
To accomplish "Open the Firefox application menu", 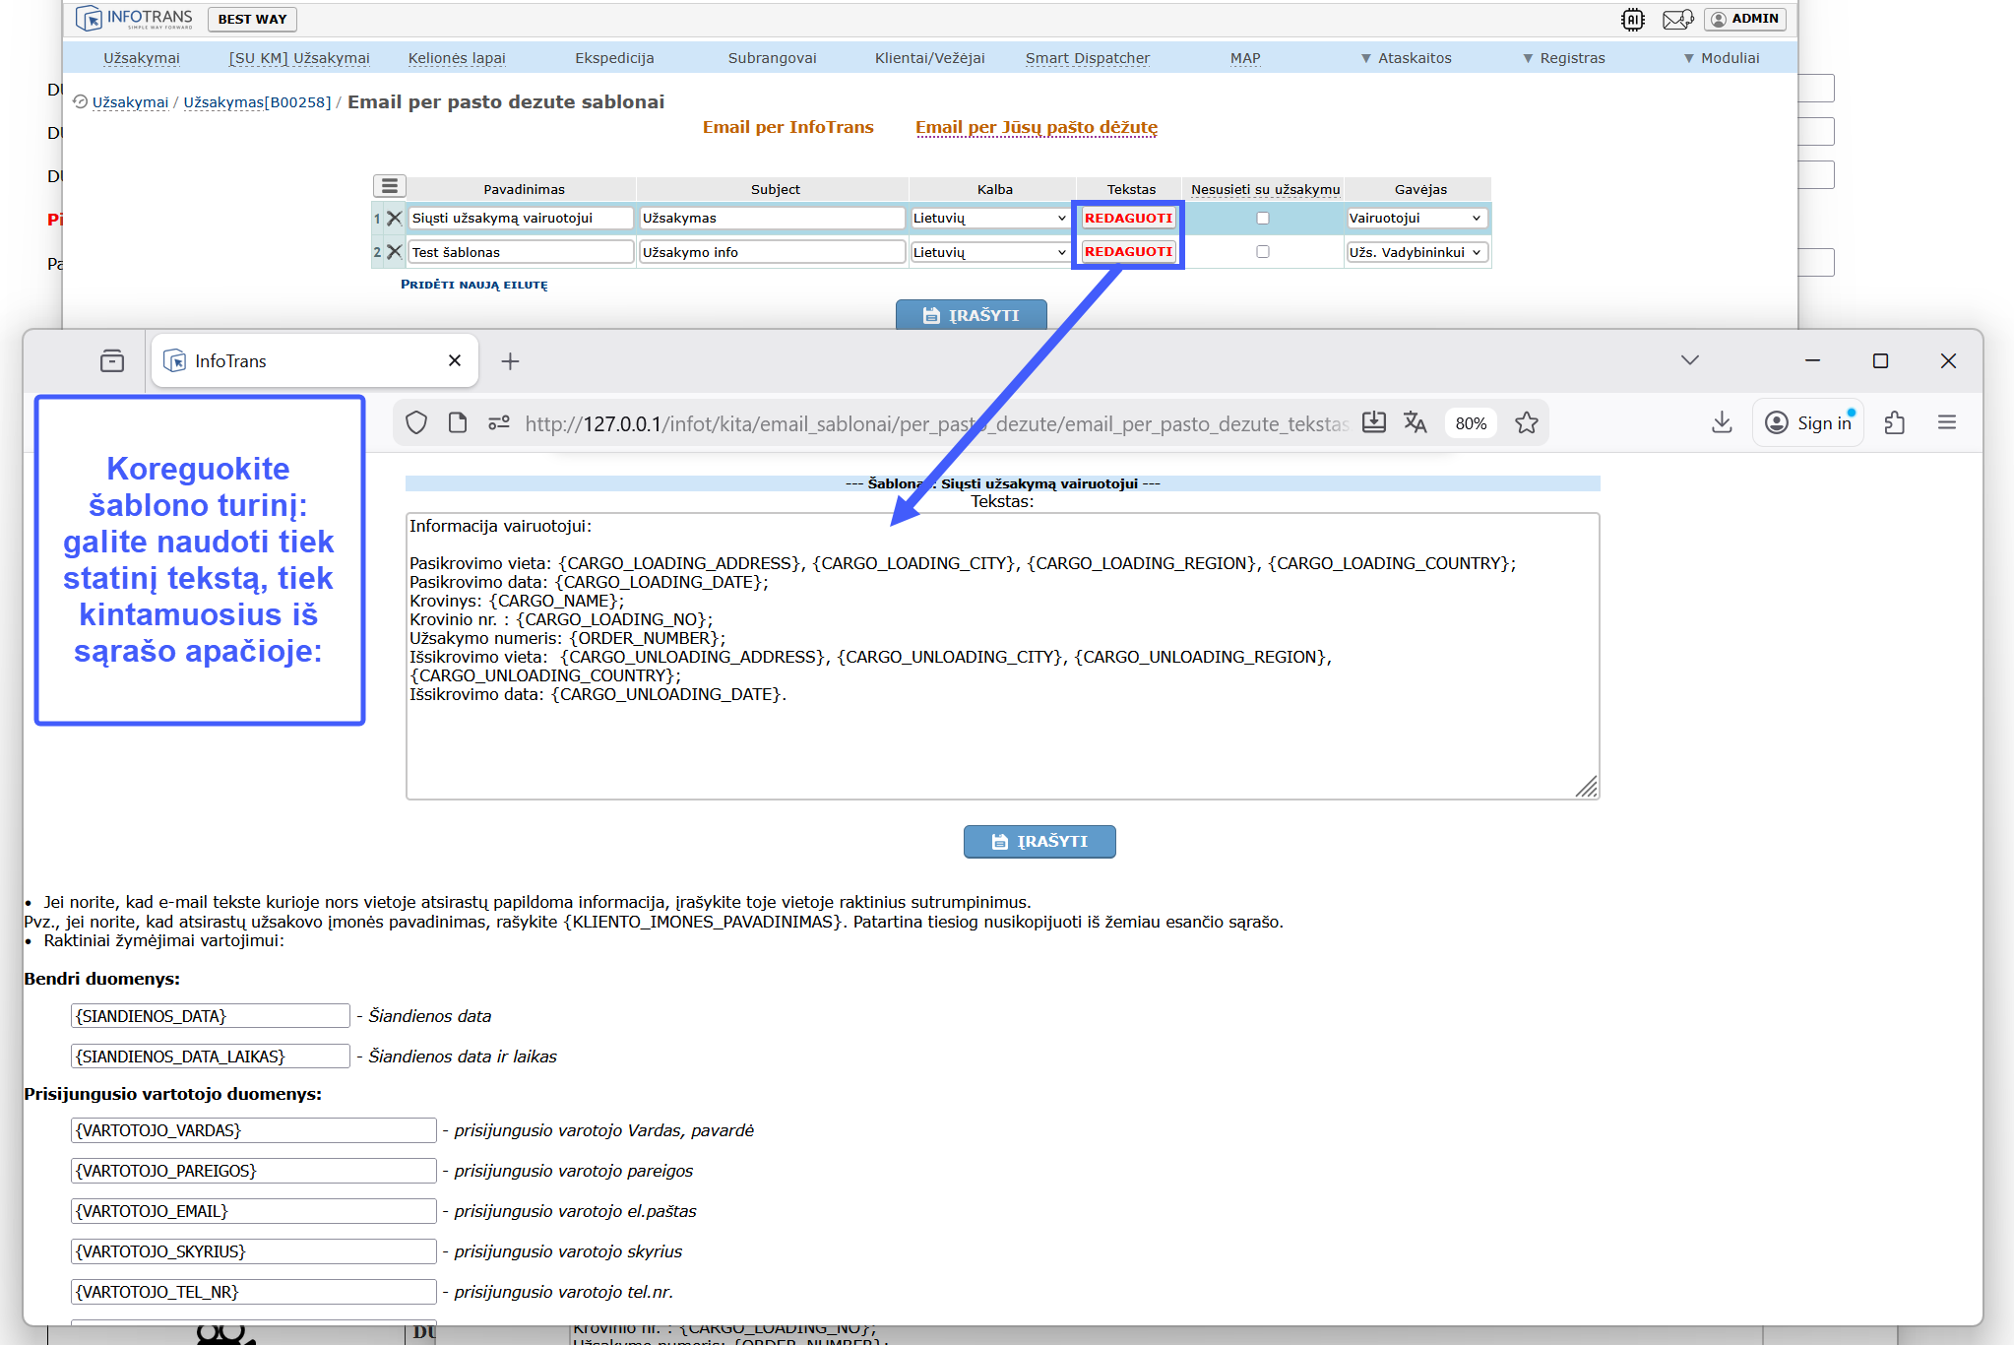I will (1947, 422).
